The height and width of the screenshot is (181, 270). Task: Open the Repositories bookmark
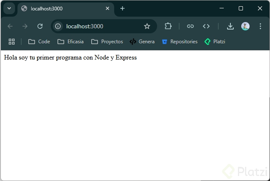(180, 42)
